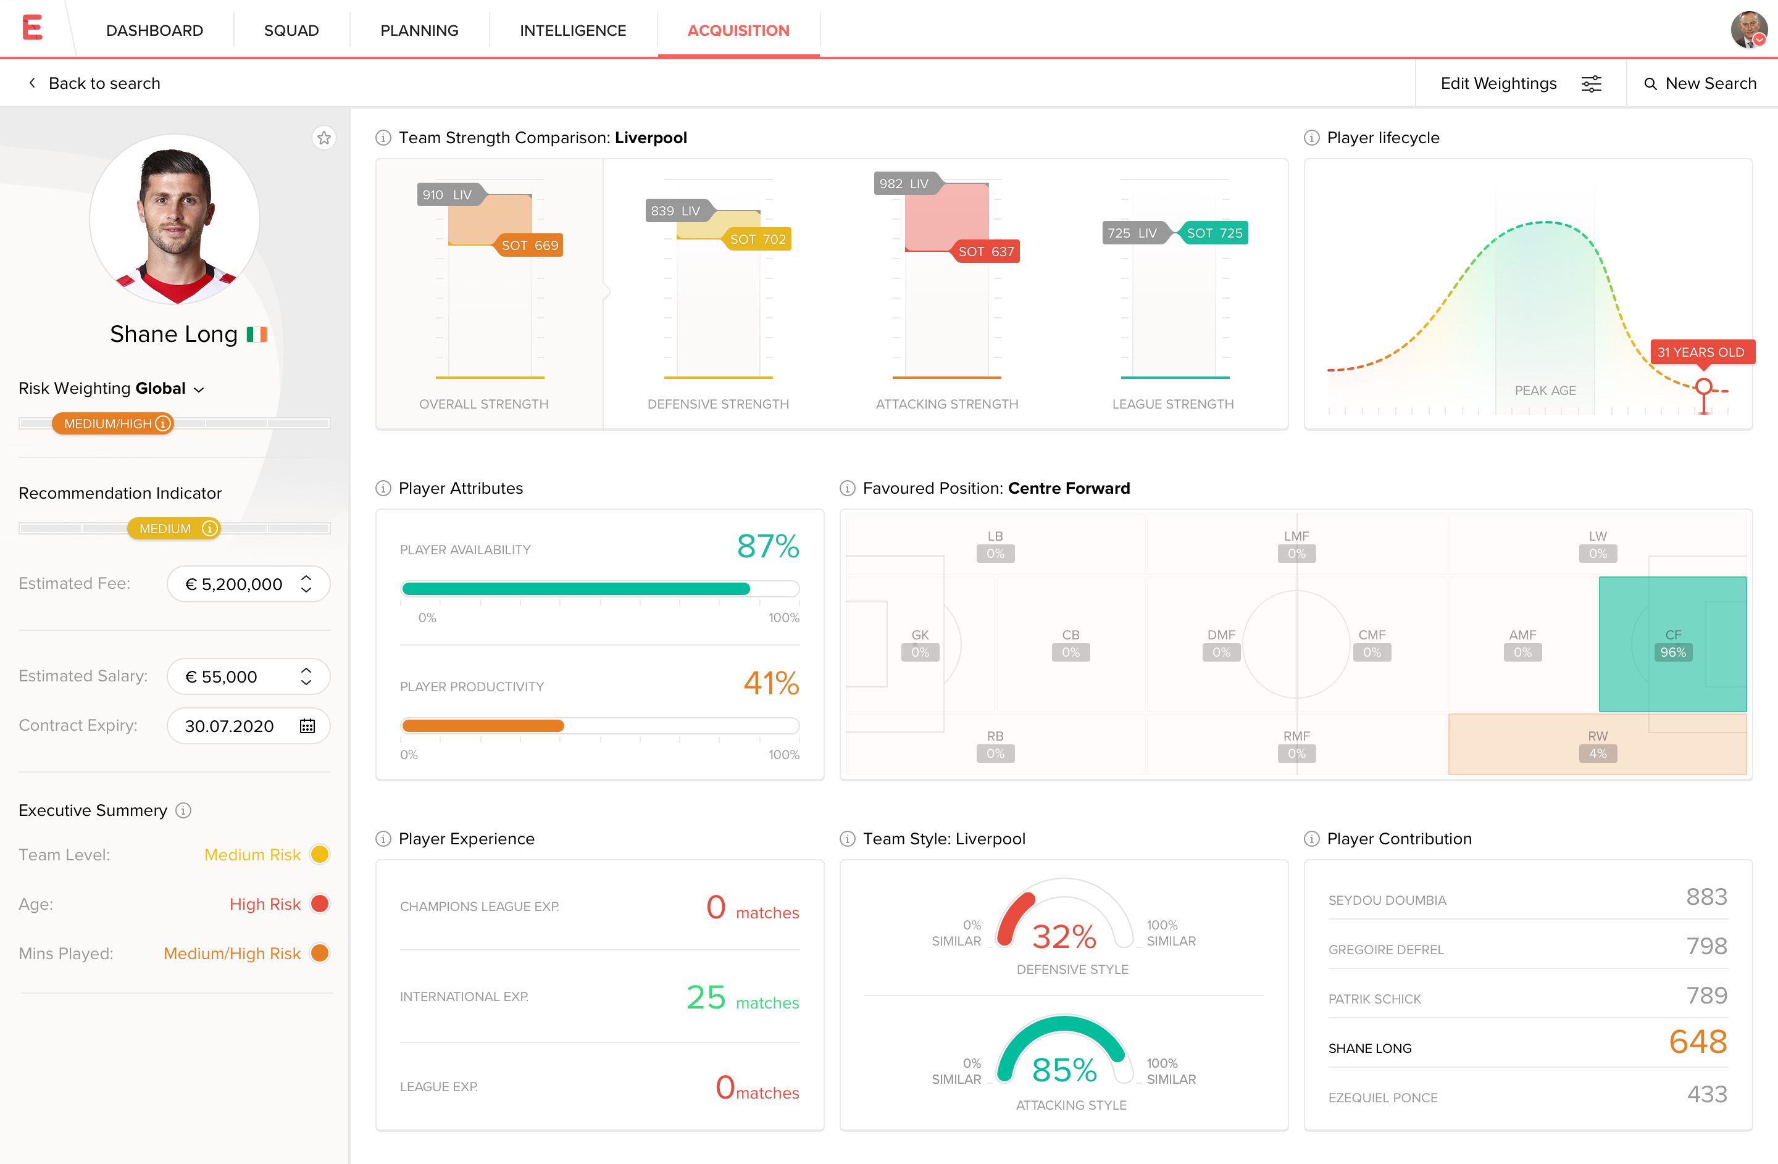Viewport: 1778px width, 1164px height.
Task: Open the user profile avatar
Action: coord(1748,30)
